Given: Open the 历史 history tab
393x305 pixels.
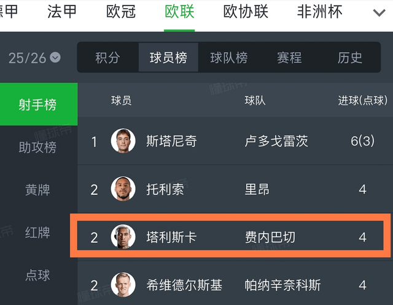Looking at the screenshot, I should [350, 58].
